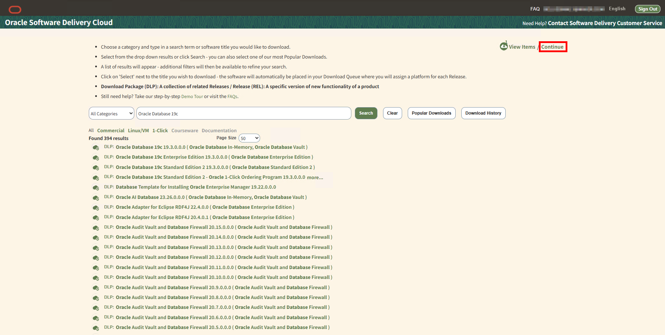Open Audit Vault and Database Firewall 20.9.0.0.0 title
665x335 pixels.
point(223,288)
